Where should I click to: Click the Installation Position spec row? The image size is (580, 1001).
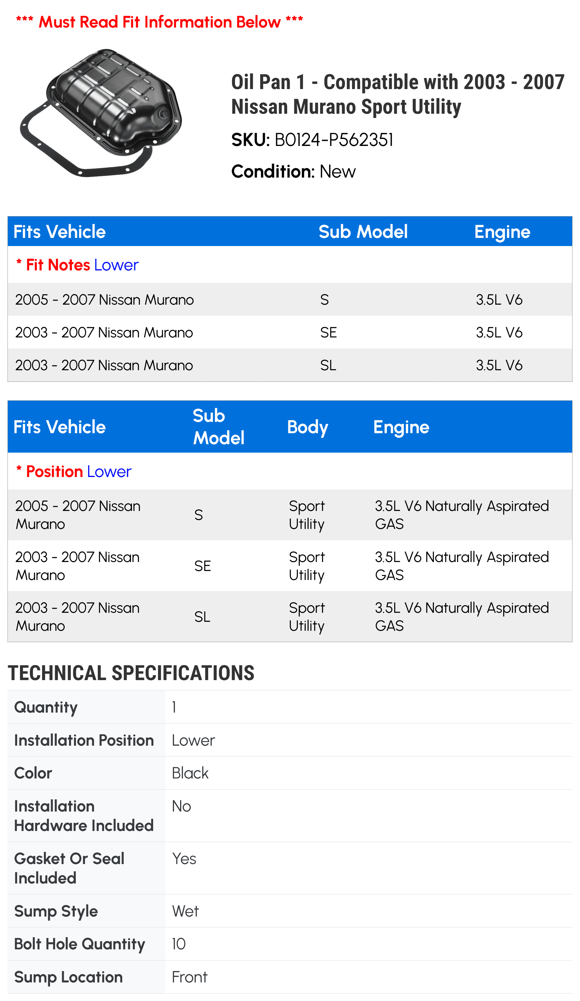pyautogui.click(x=290, y=740)
